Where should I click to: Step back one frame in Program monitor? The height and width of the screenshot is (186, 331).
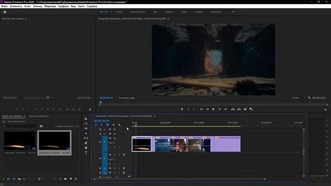[207, 109]
